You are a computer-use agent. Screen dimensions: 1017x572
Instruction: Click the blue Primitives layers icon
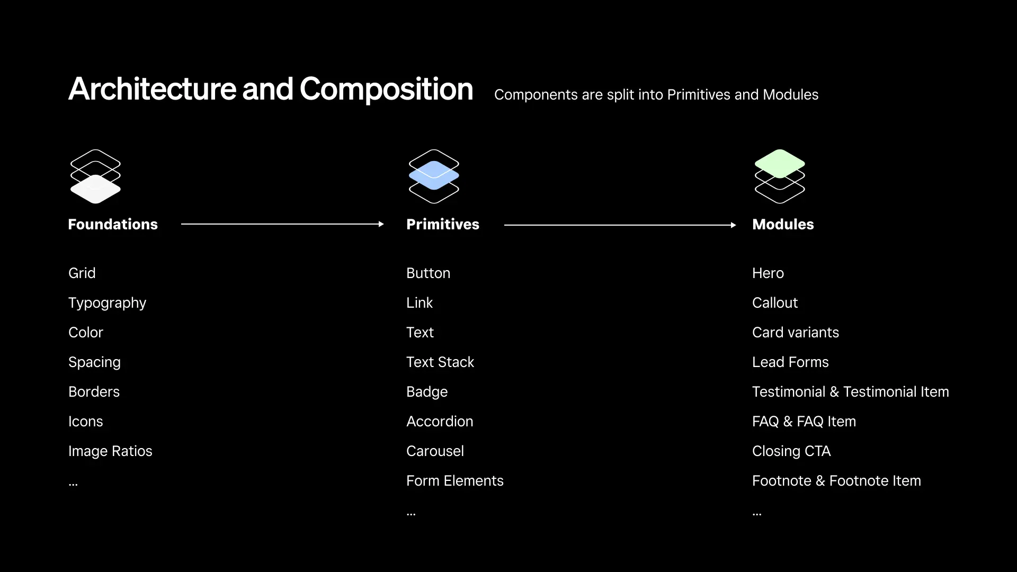point(434,176)
